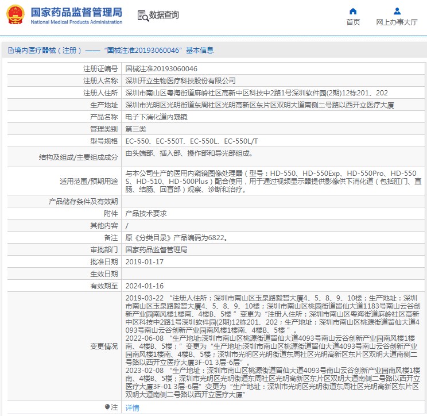The image size is (427, 416).
Task: Click National Medical Products Administration subtitle
Action: 76,22
